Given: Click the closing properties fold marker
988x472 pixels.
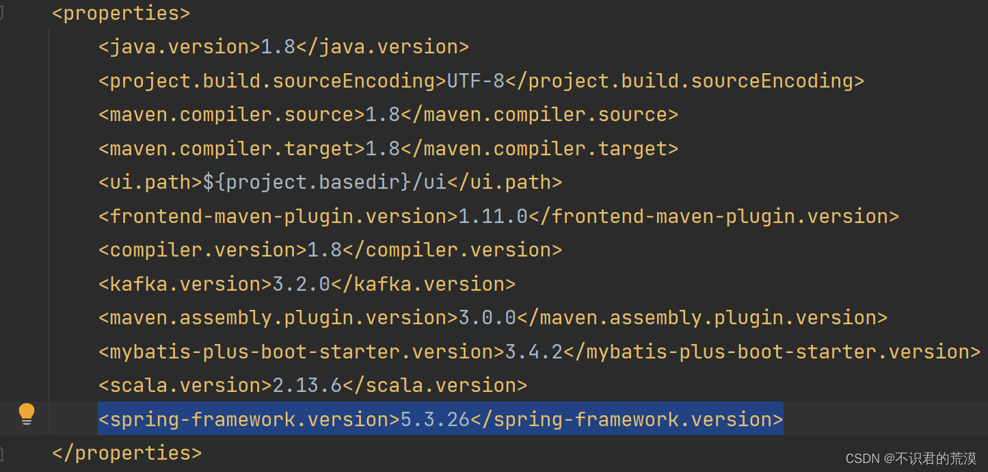Looking at the screenshot, I should (1, 453).
